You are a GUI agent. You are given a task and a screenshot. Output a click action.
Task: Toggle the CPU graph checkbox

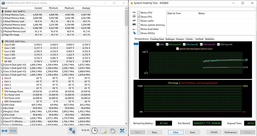[x=158, y=44]
